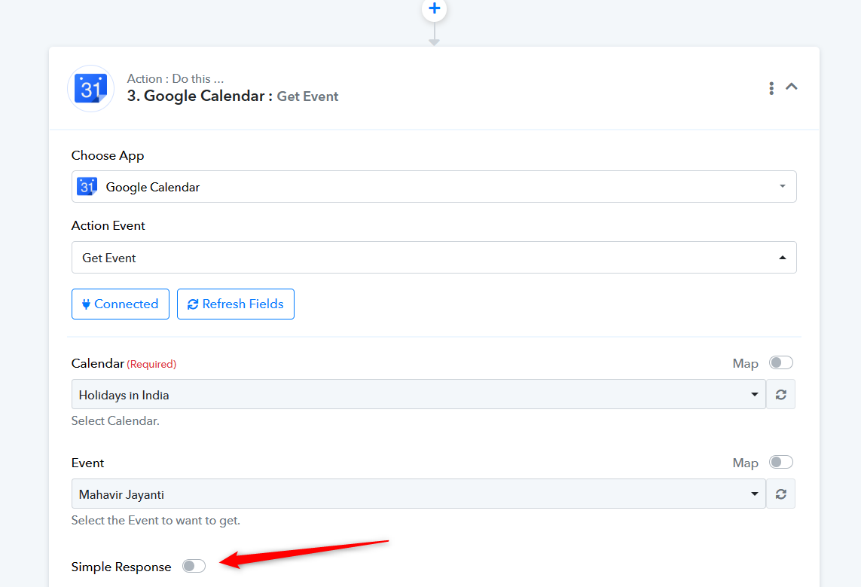Refresh the Event list with the reload icon
This screenshot has width=861, height=587.
pos(781,494)
